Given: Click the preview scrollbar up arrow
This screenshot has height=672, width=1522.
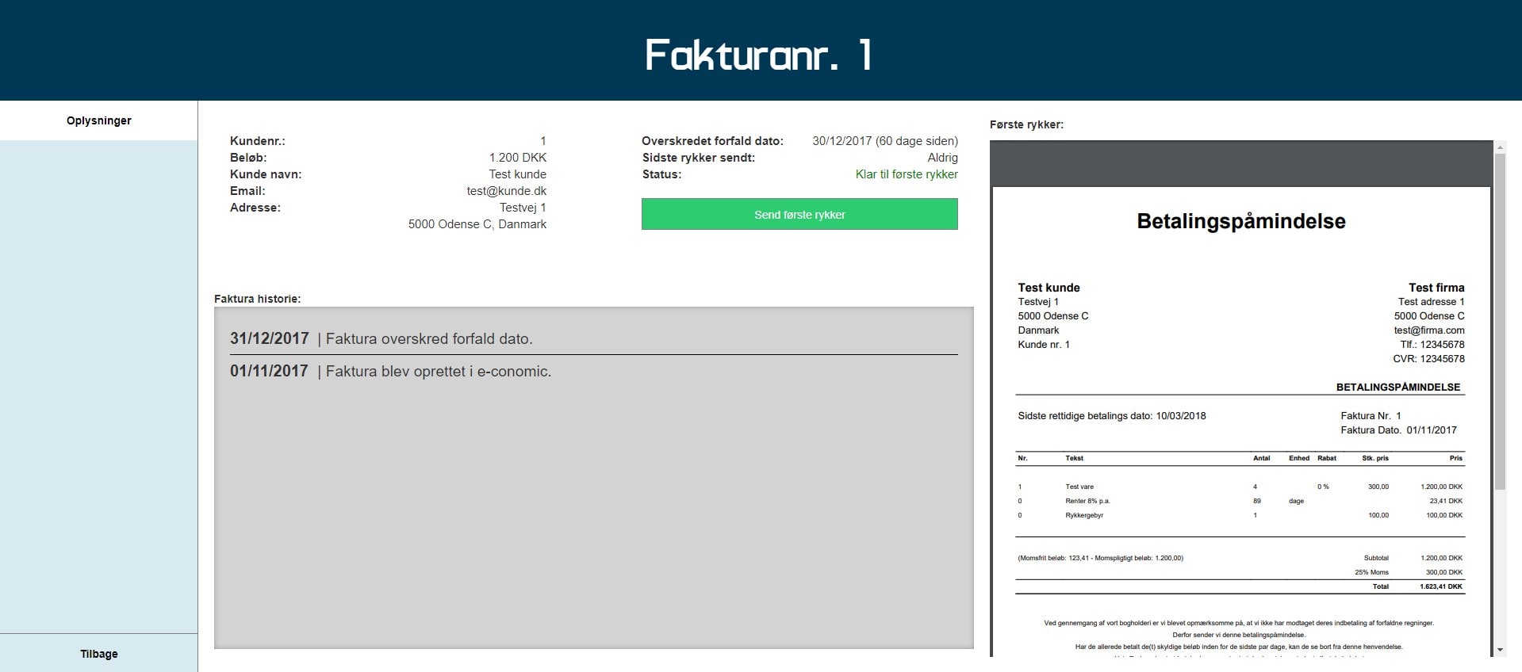Looking at the screenshot, I should point(1499,147).
